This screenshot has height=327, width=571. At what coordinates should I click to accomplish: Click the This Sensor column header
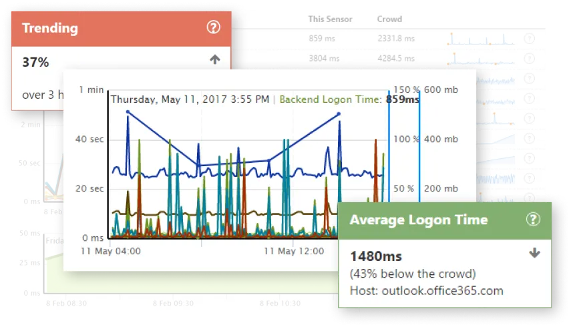(x=330, y=19)
